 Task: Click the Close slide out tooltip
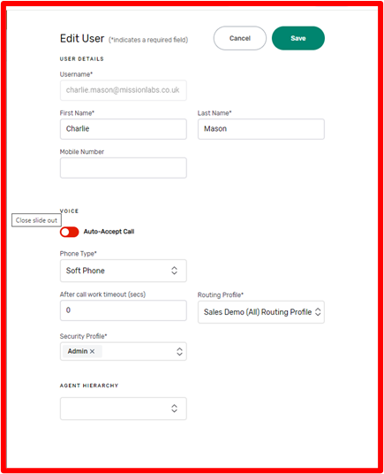coord(36,220)
